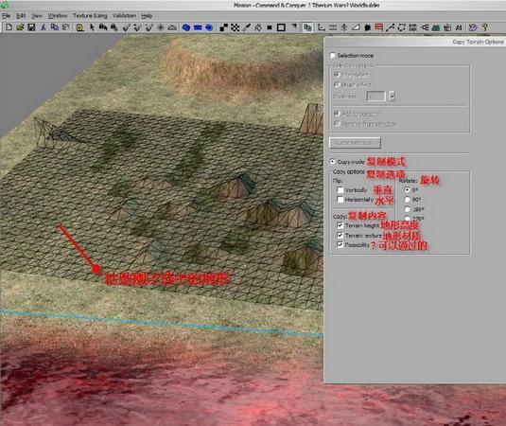Select the arrow pointer tool
The width and height of the screenshot is (506, 426).
pos(92,27)
